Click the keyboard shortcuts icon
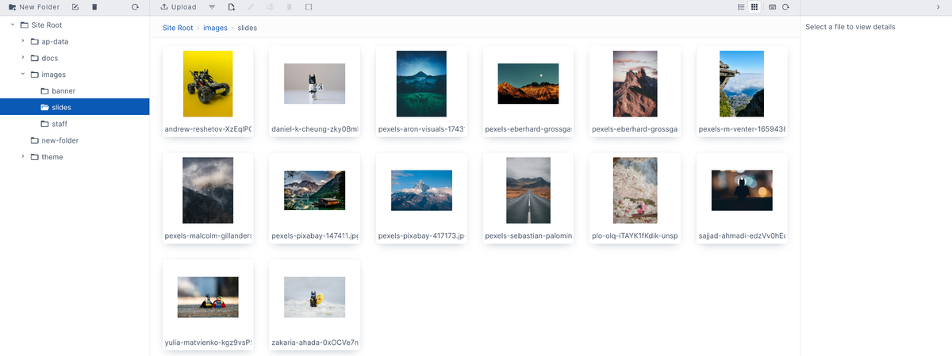Screen dimensions: 952x356 coord(772,7)
